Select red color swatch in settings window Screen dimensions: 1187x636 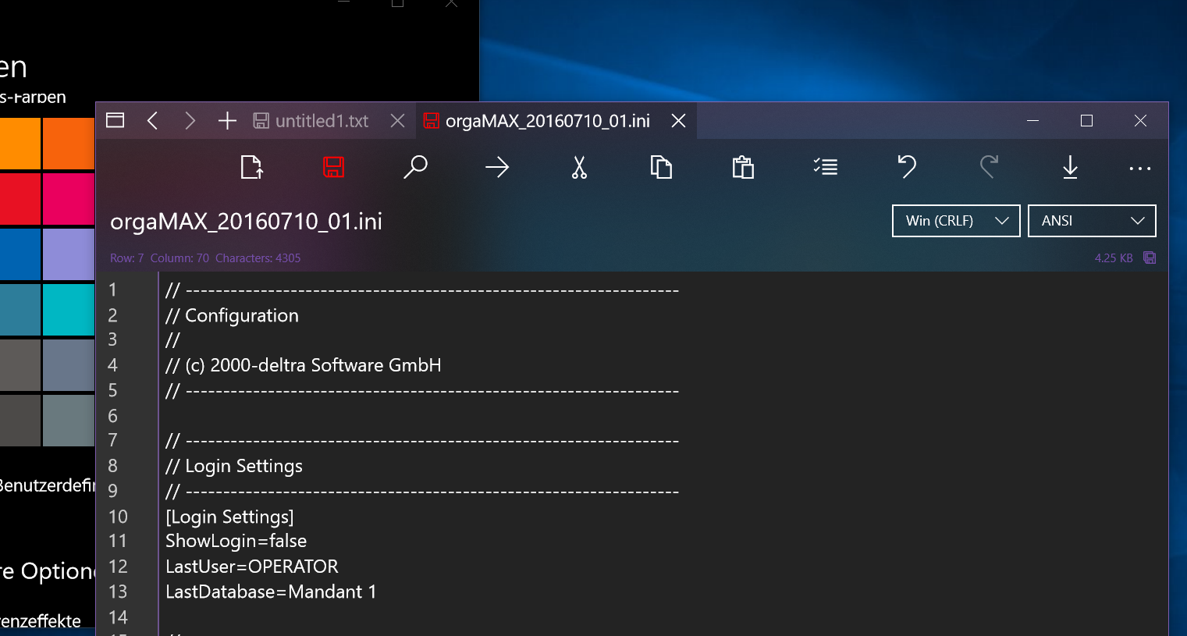coord(20,199)
